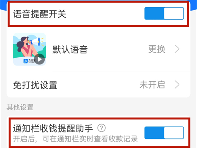Viewport: 197px width, 148px height.
Task: Play the default voice preview
Action: [39, 59]
